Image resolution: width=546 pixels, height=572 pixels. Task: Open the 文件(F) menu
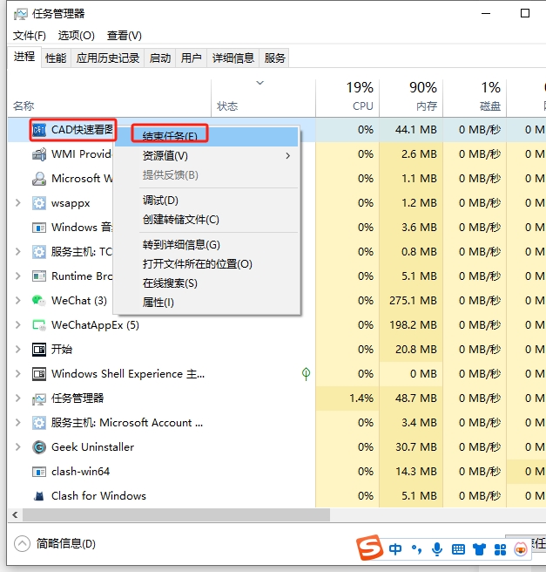coord(30,36)
